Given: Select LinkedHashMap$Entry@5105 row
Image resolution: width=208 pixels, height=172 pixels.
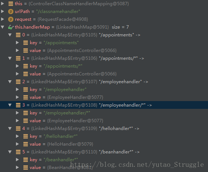Looking at the screenshot, I should tap(104, 35).
